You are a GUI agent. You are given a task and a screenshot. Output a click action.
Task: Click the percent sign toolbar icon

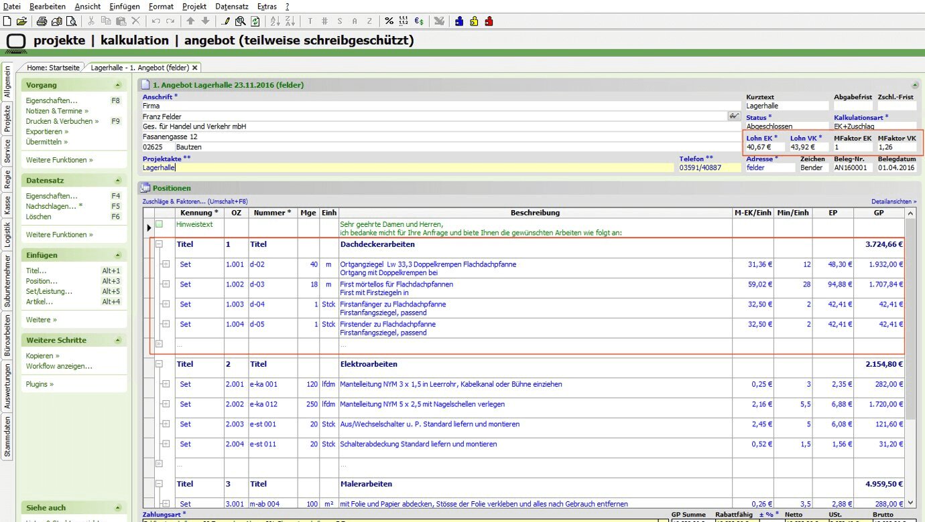pyautogui.click(x=389, y=21)
